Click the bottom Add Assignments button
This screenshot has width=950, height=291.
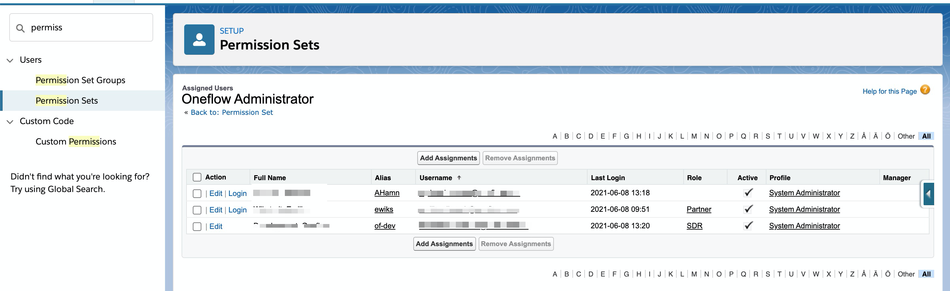[444, 244]
